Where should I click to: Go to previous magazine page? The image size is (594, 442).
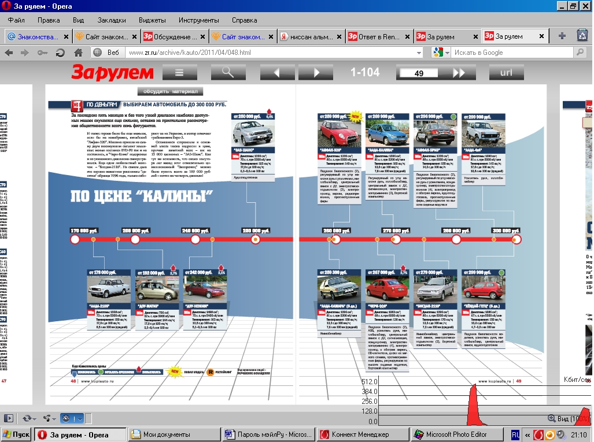(x=277, y=72)
